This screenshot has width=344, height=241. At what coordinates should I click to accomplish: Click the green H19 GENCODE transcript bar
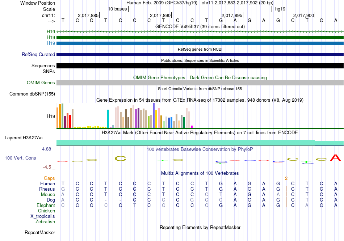tap(200, 38)
